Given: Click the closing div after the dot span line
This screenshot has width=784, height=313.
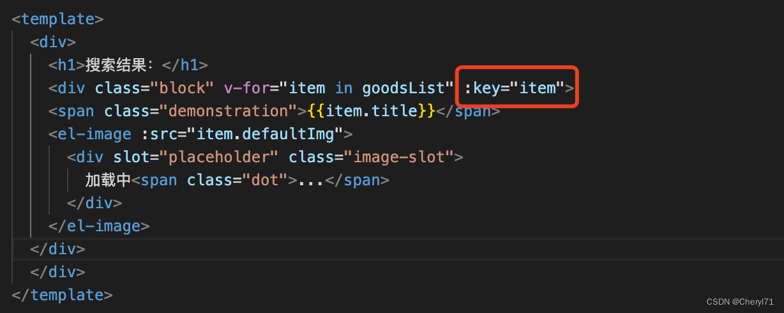Looking at the screenshot, I should click(x=94, y=202).
